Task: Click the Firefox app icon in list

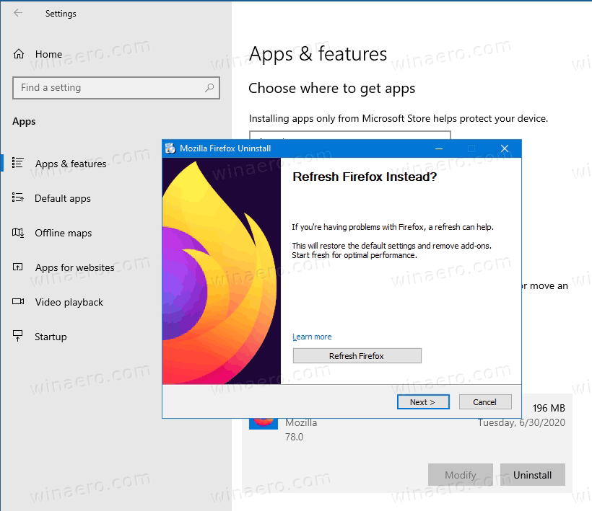Action: point(264,424)
